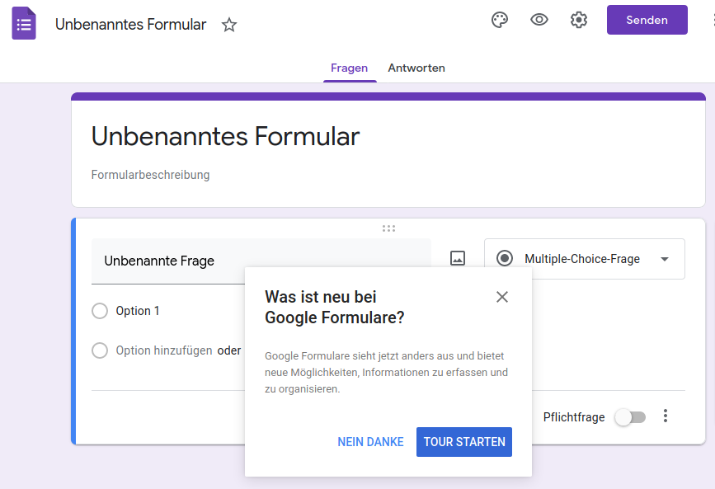Screen dimensions: 715x489
Task: Open the Multiple-Choice-Frage type dropdown
Action: coord(584,259)
